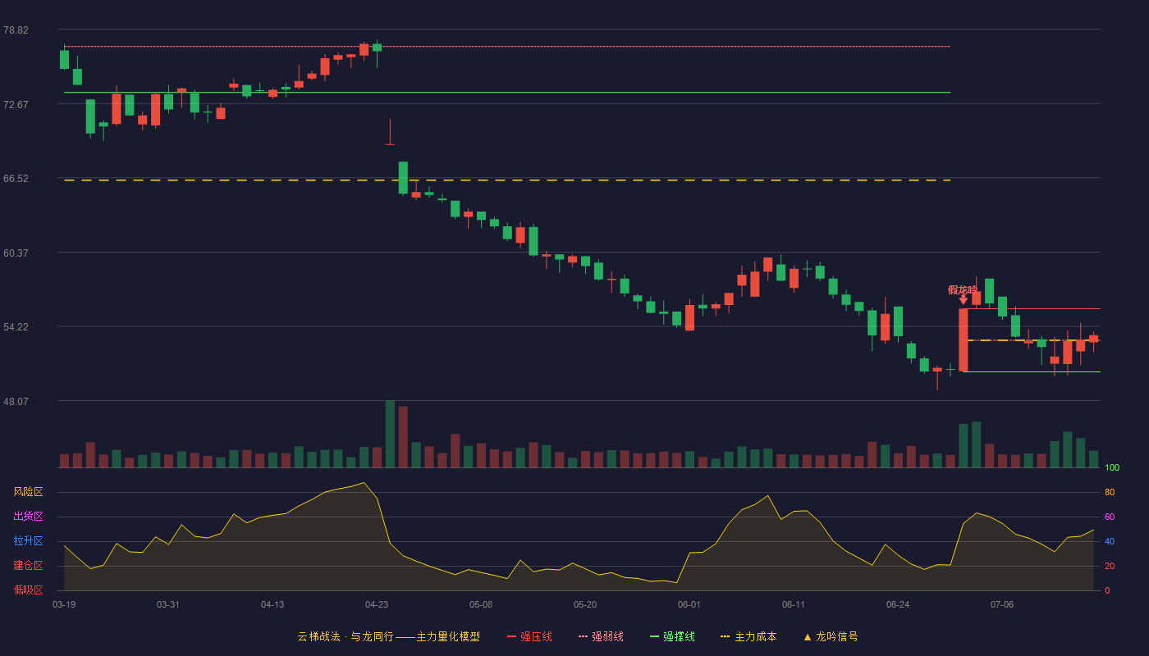Click date label 05-08
Viewport: 1149px width, 656px height.
click(x=481, y=604)
